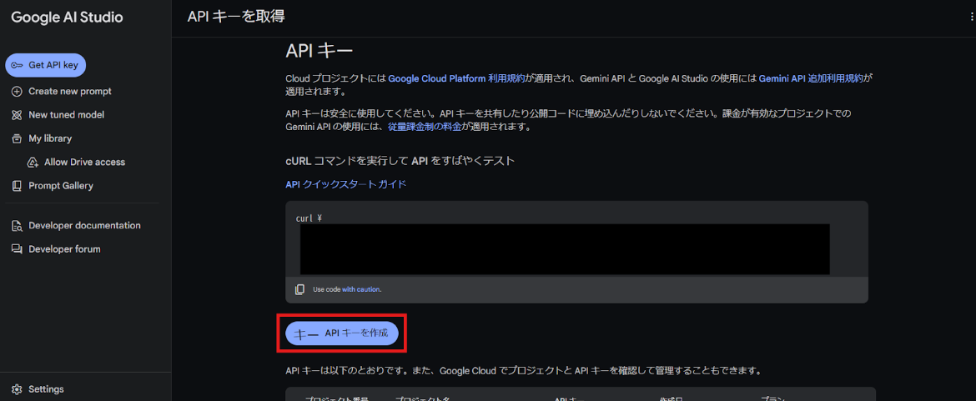
Task: Open the Developer forum
Action: point(64,249)
